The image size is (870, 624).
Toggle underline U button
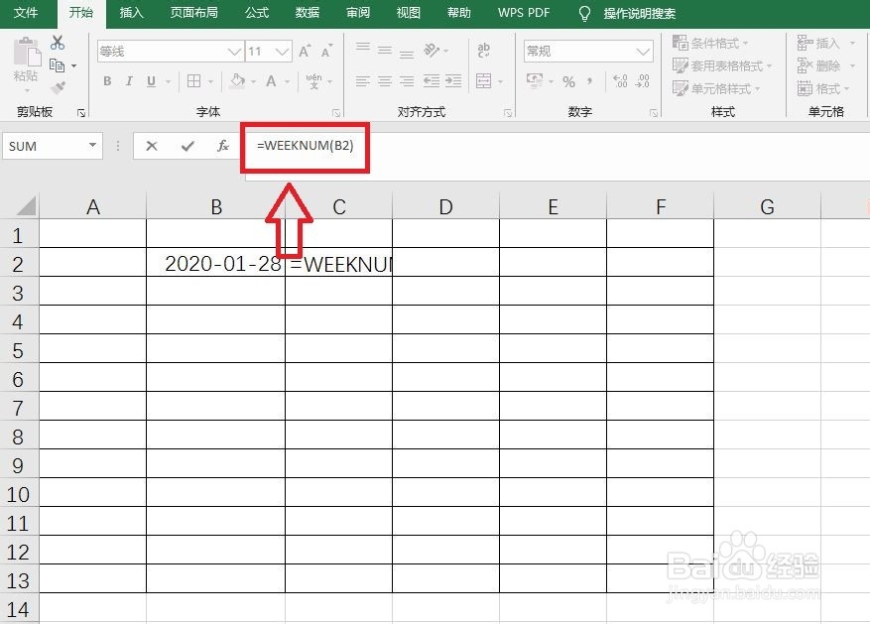coord(151,81)
